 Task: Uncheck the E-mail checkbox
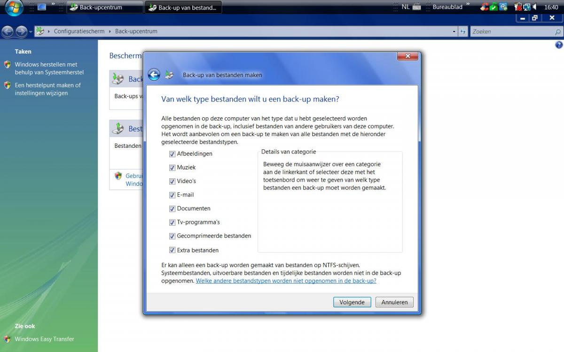[172, 195]
